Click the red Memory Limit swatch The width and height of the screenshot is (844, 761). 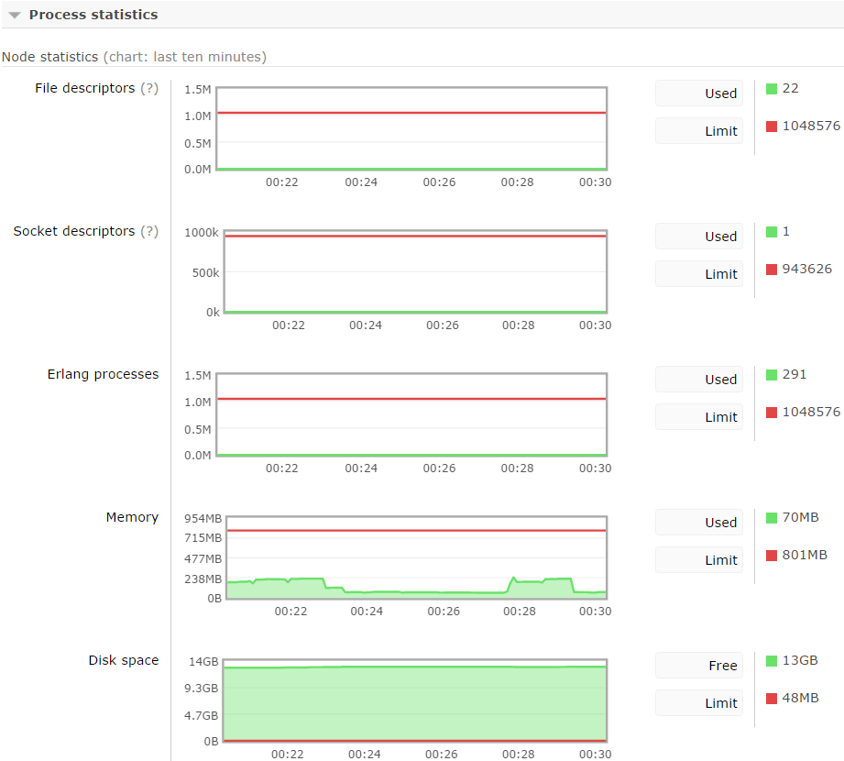click(772, 556)
